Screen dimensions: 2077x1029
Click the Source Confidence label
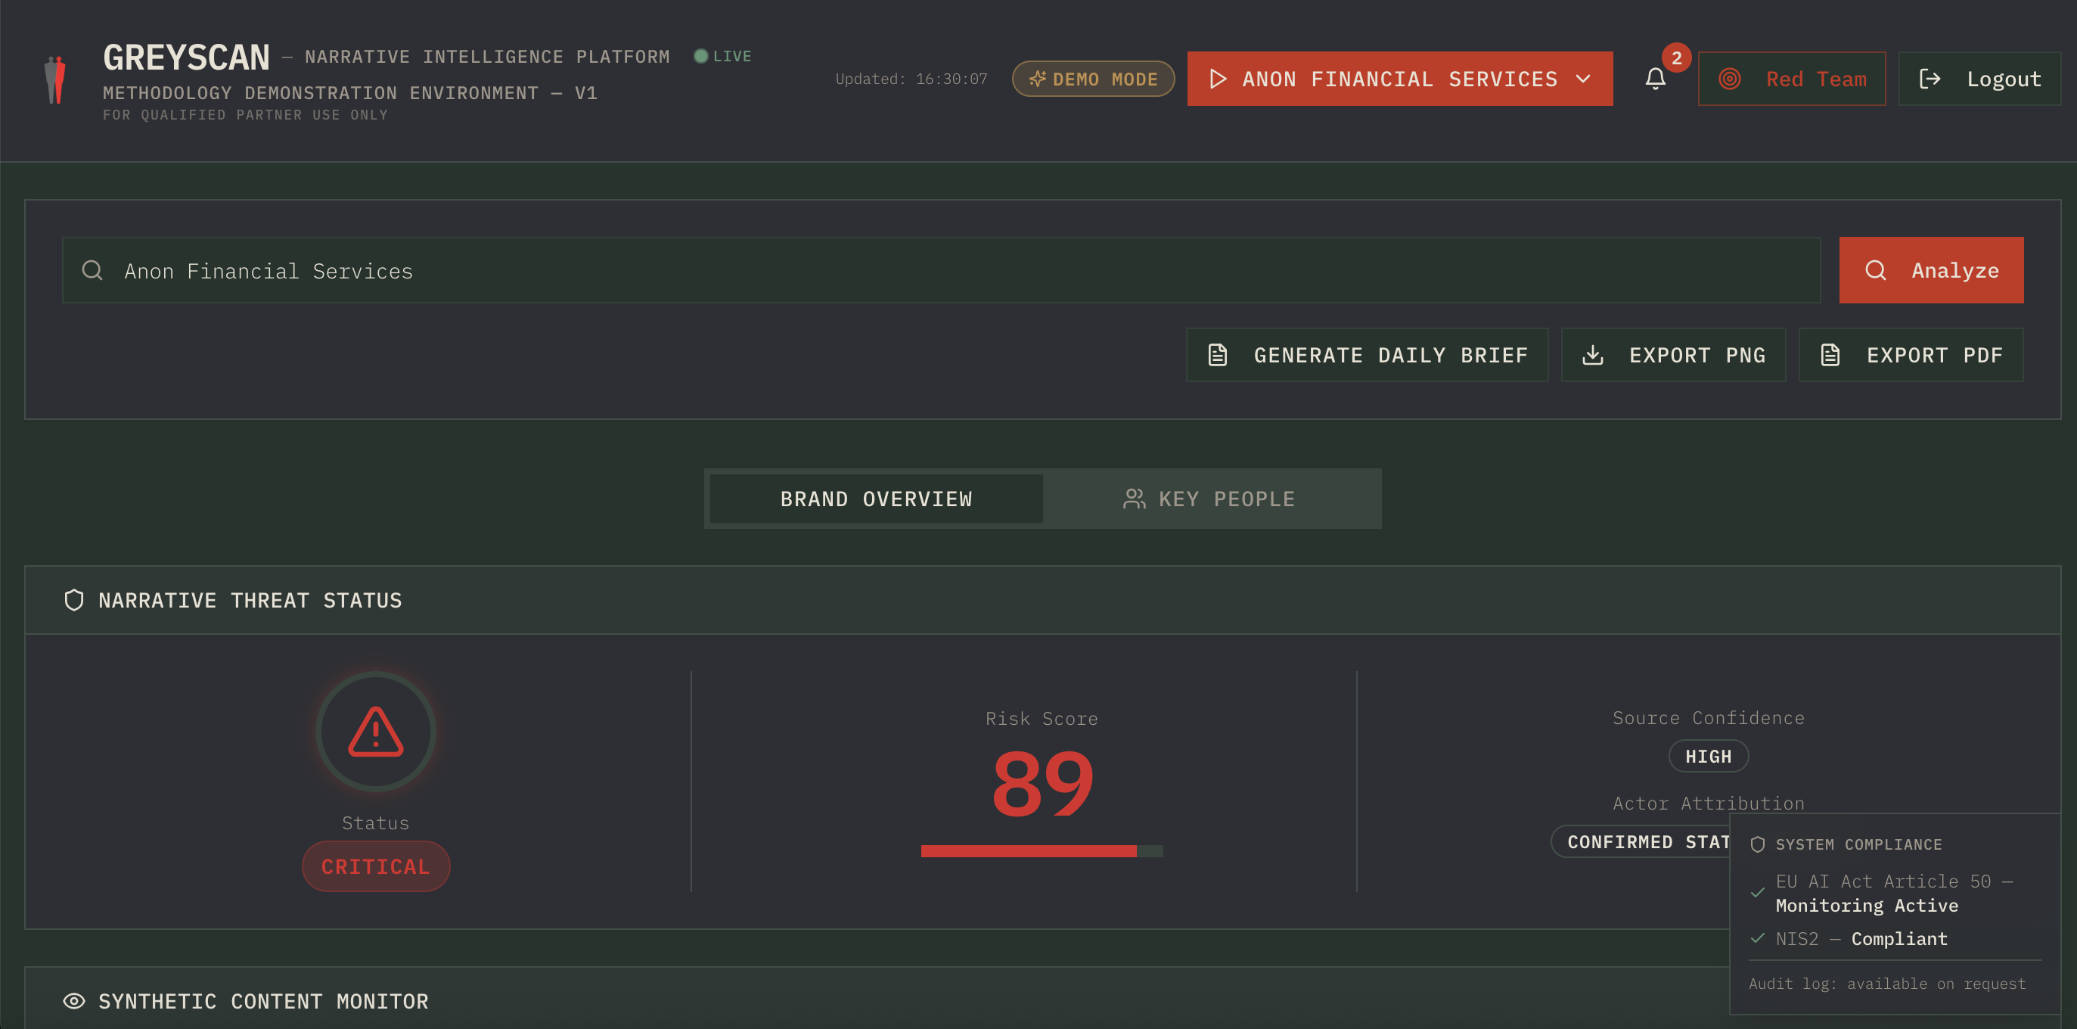point(1708,718)
